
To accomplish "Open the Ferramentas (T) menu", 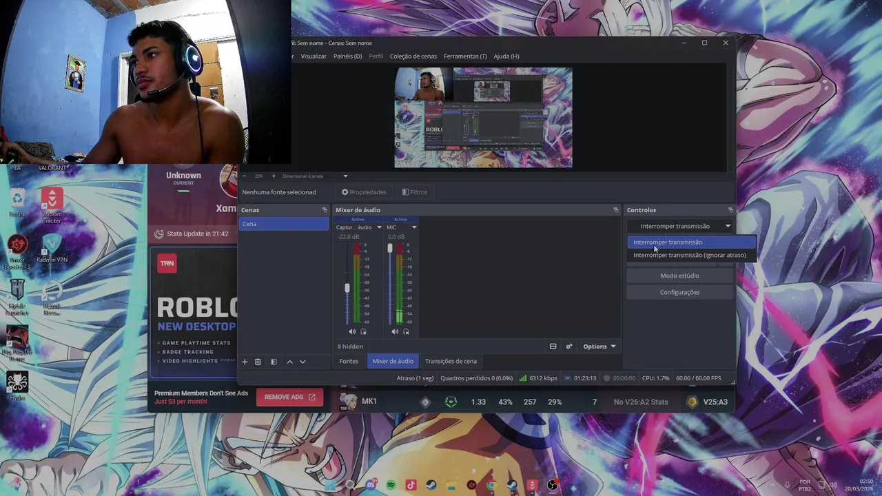I will coord(465,56).
